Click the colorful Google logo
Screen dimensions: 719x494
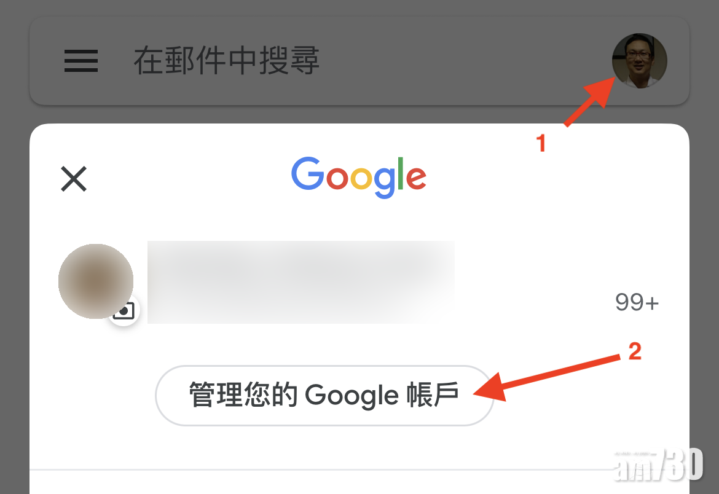click(x=359, y=178)
